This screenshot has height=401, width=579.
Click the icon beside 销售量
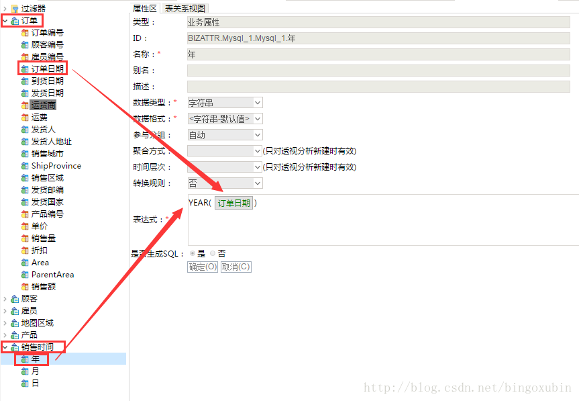[25, 238]
